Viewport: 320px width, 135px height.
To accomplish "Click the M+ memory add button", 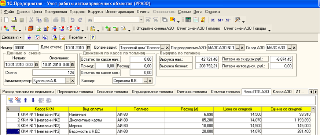I will (221, 20).
